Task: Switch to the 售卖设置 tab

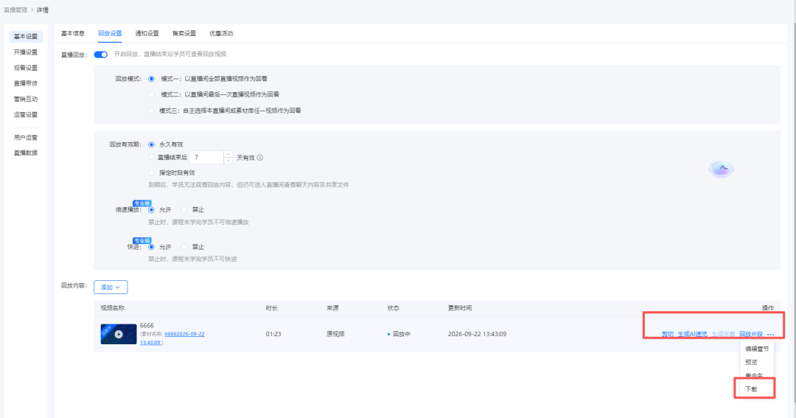Action: click(184, 33)
